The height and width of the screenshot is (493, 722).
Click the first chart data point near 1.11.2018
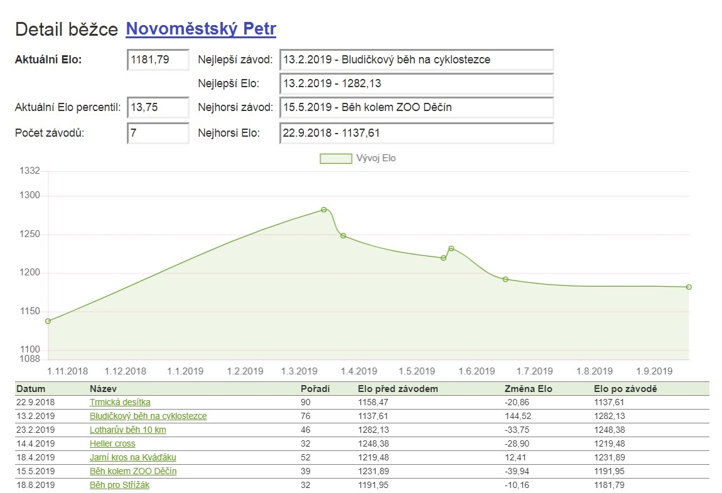(x=49, y=321)
